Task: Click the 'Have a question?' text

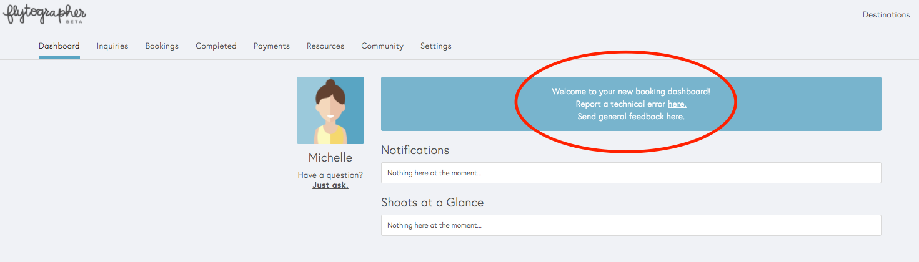Action: (330, 175)
